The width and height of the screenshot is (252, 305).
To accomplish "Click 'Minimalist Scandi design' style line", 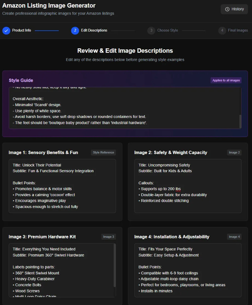I will pyautogui.click(x=37, y=105).
